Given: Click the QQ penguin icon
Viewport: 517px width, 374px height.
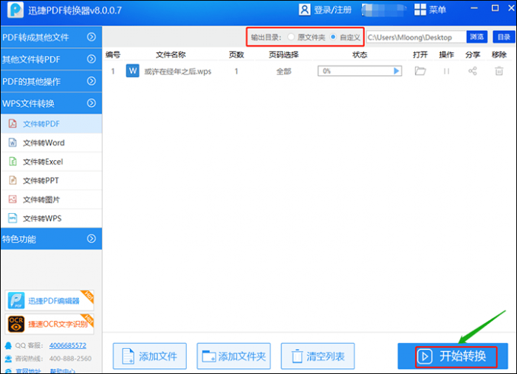Looking at the screenshot, I should [x=8, y=346].
